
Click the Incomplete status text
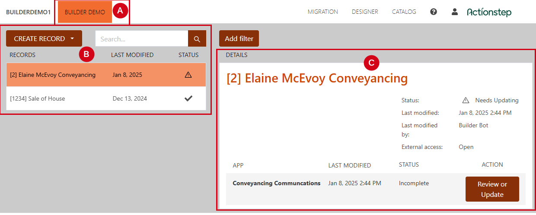tap(414, 183)
